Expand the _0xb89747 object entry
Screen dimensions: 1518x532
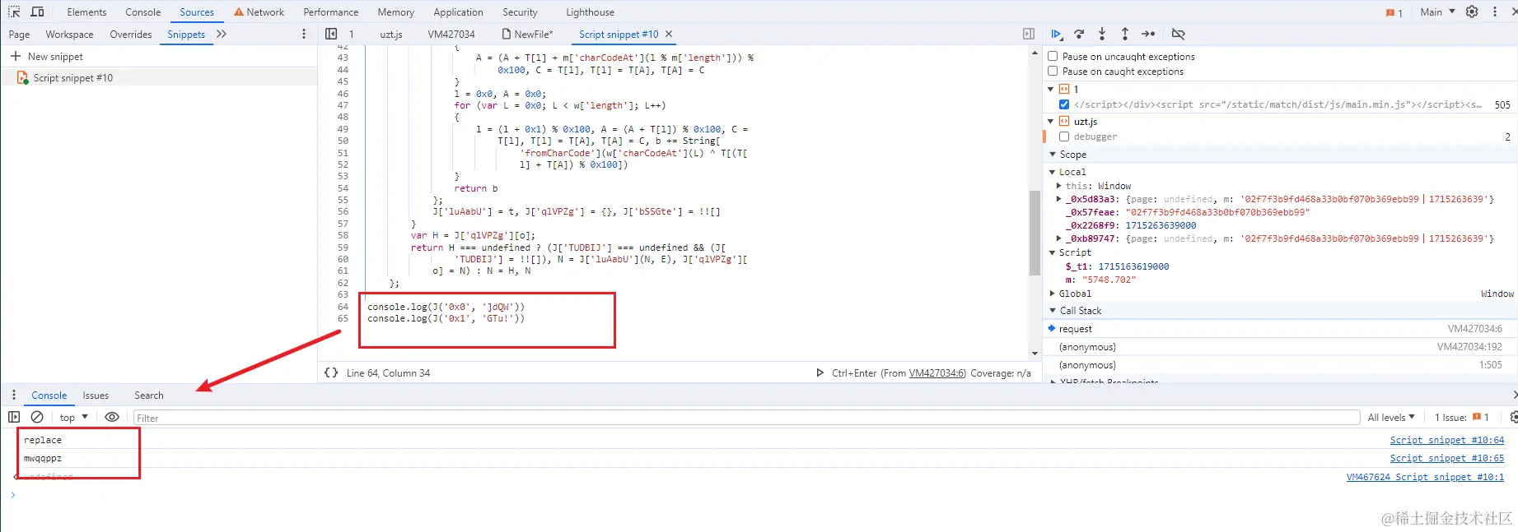(1059, 238)
